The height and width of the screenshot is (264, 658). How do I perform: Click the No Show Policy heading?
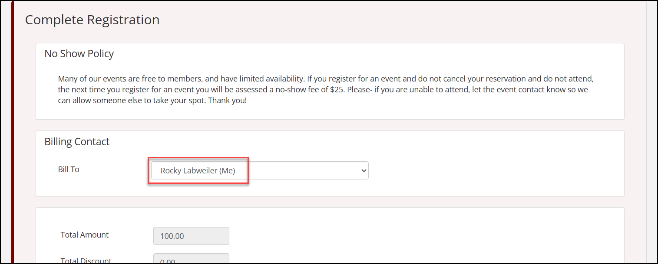pos(79,54)
